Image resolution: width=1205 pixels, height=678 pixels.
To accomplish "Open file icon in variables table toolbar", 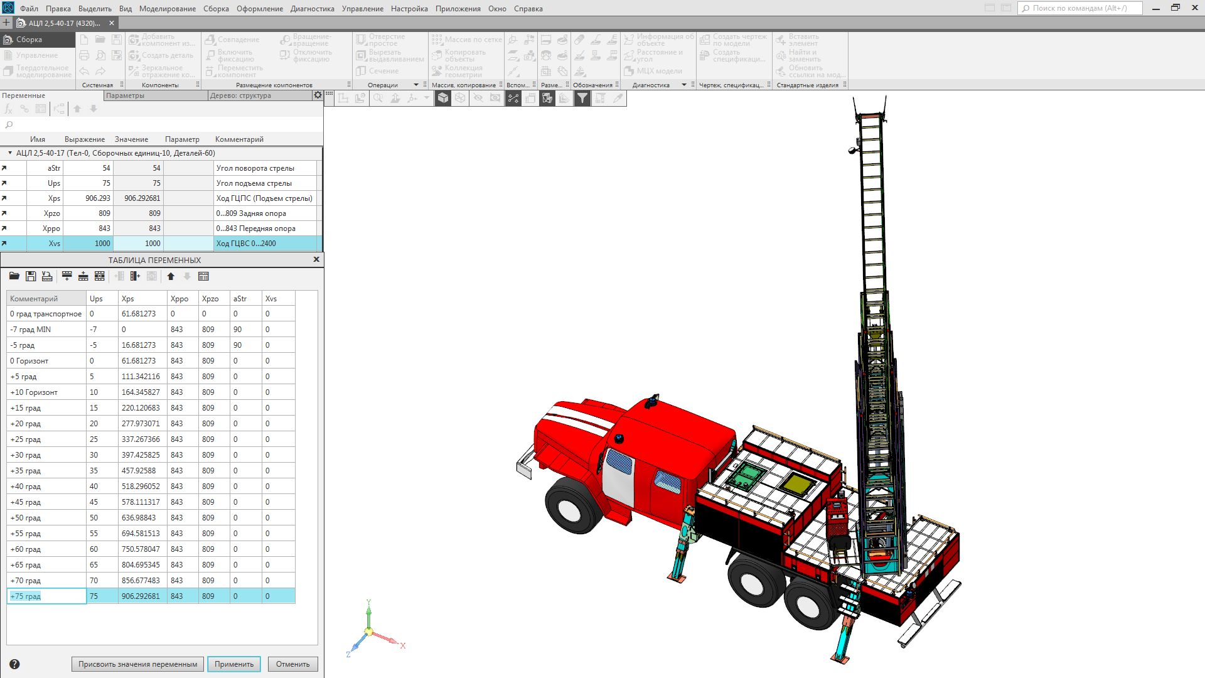I will [x=14, y=276].
